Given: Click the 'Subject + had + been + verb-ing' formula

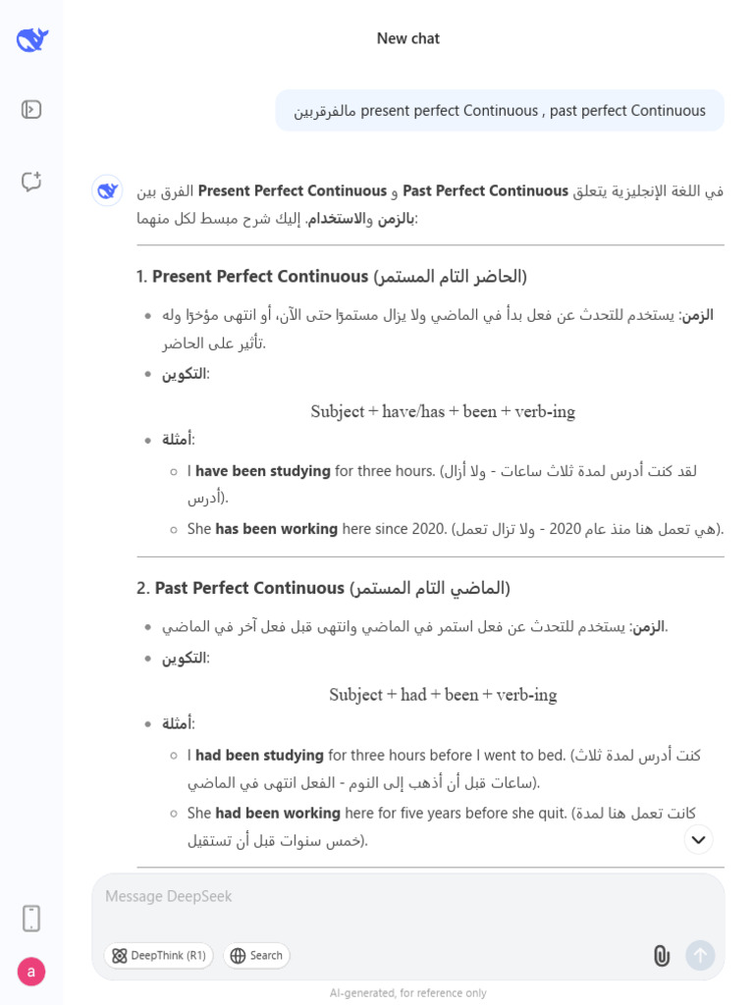Looking at the screenshot, I should [x=443, y=695].
